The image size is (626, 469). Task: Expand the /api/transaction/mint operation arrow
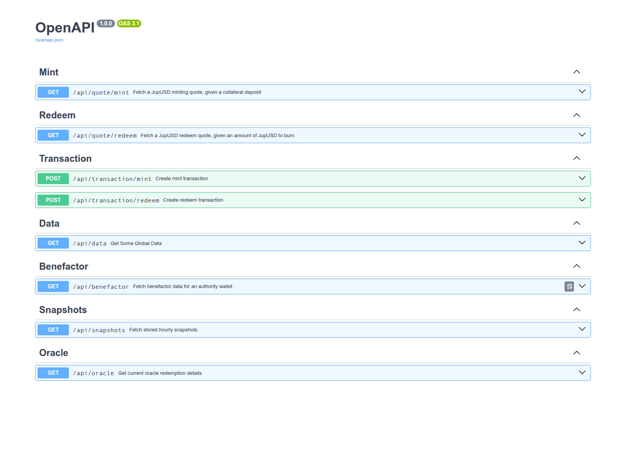click(x=582, y=178)
